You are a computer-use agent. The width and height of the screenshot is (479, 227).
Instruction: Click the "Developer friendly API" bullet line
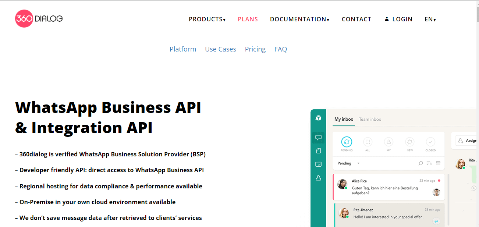pos(110,170)
